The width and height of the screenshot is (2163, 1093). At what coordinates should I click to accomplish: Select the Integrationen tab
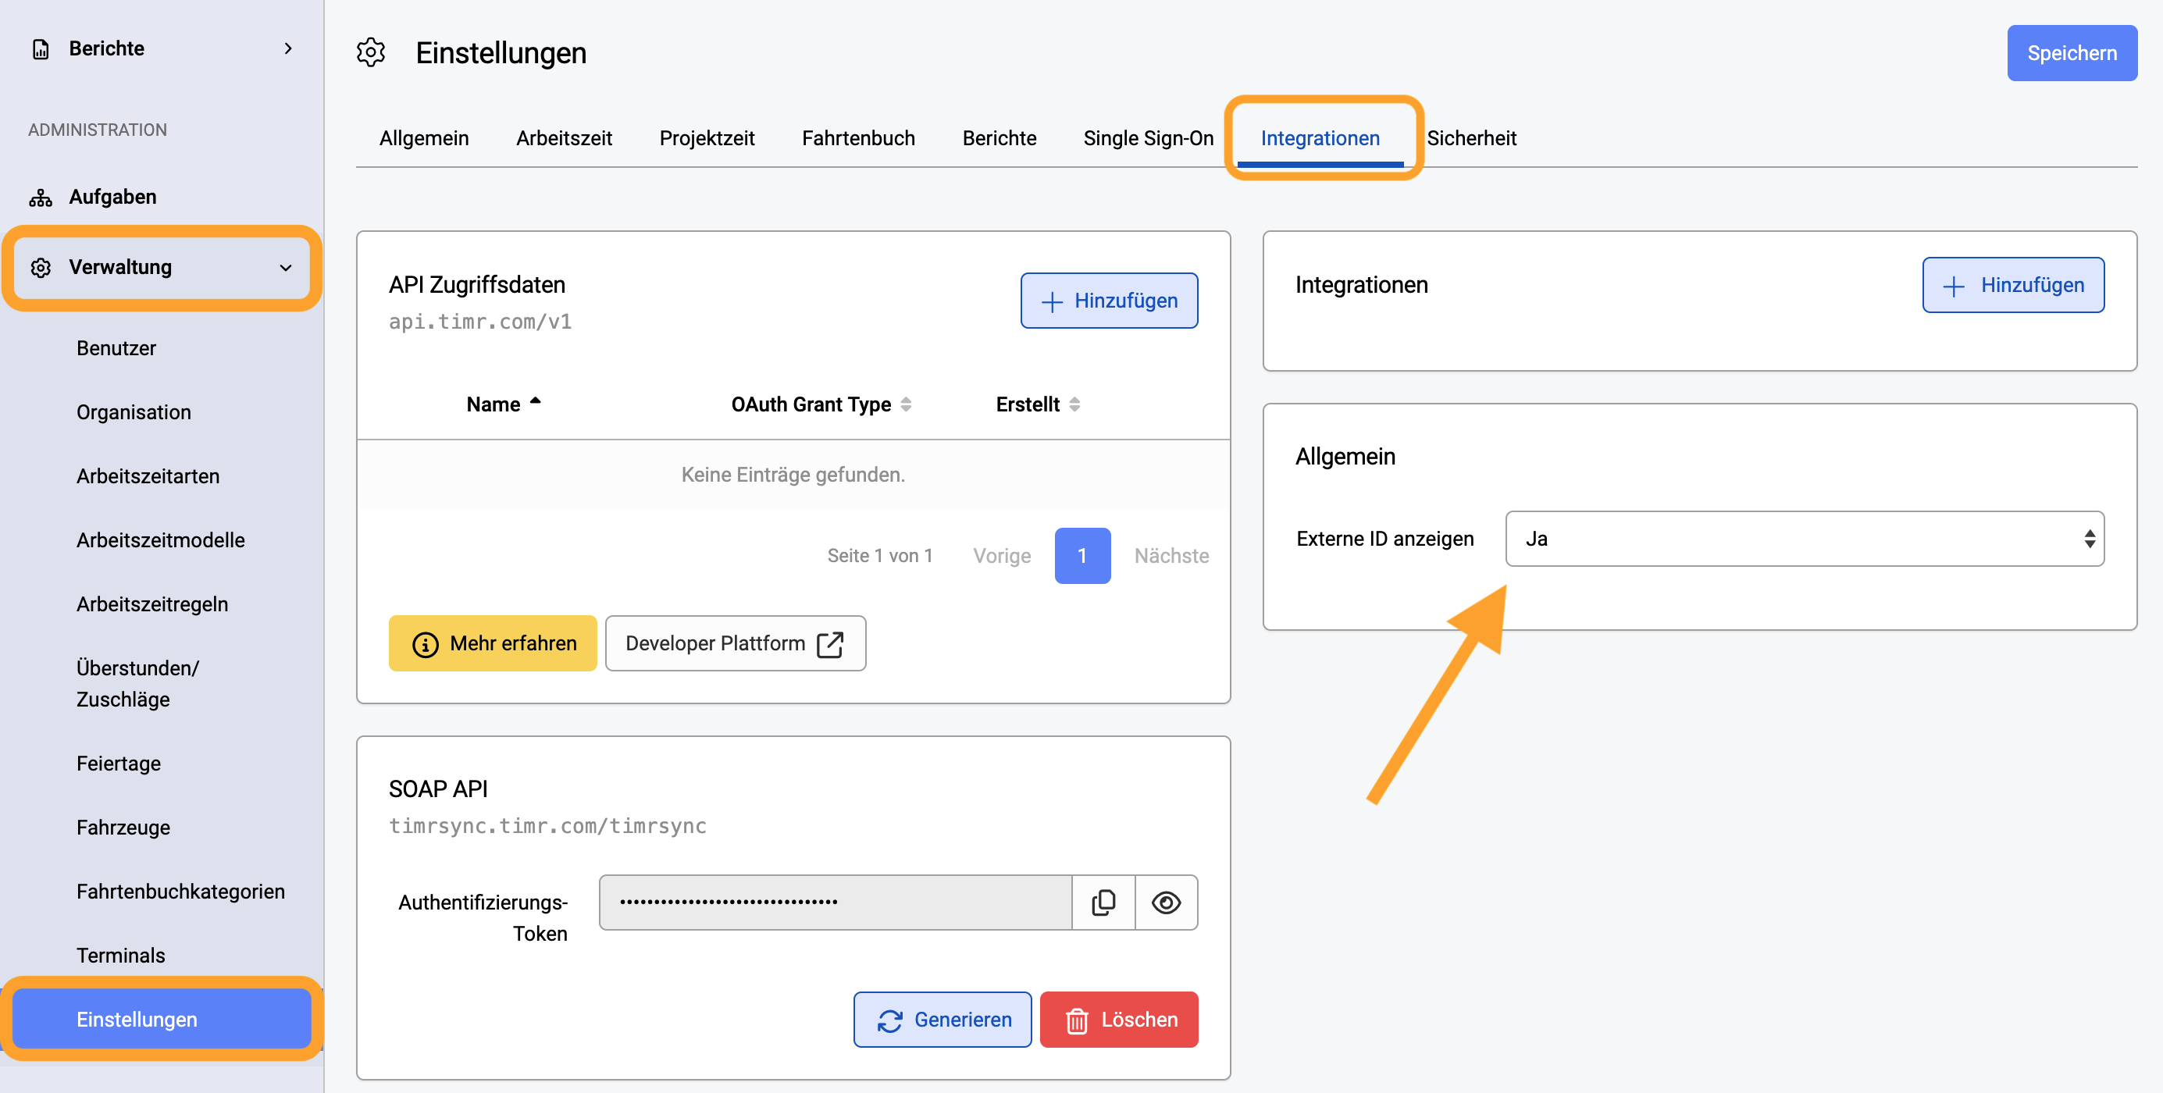[1320, 137]
